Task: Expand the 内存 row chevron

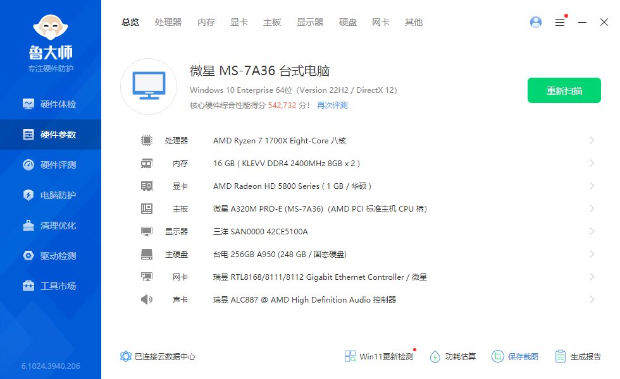Action: point(592,163)
